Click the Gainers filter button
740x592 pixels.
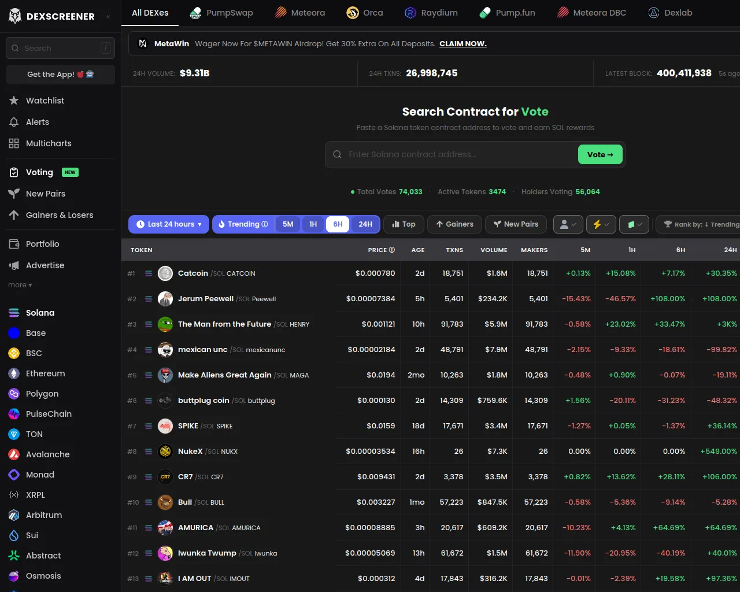(x=454, y=224)
